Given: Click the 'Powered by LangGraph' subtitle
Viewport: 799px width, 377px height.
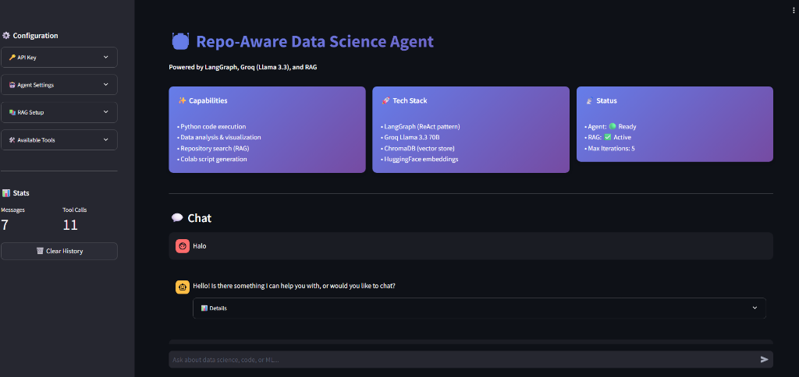Looking at the screenshot, I should (243, 67).
